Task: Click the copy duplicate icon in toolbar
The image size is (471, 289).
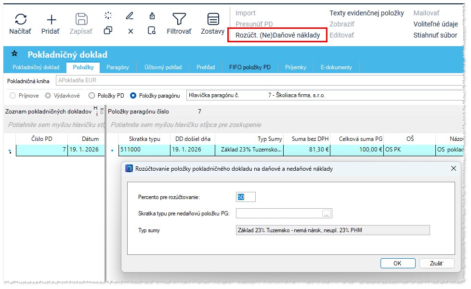Action: 108,31
